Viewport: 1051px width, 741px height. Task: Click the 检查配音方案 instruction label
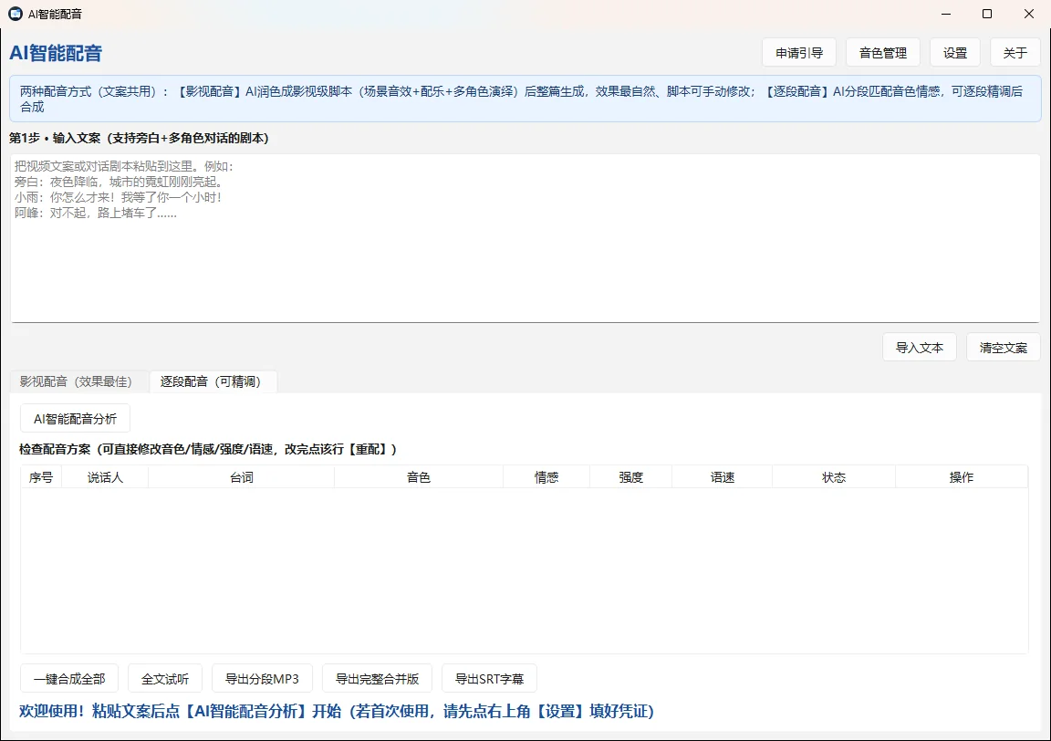tap(208, 449)
